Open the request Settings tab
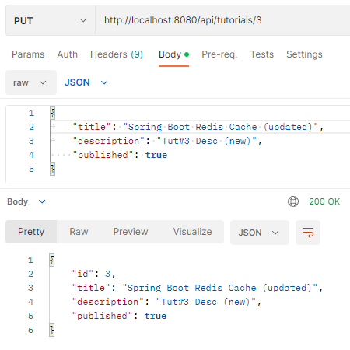 [304, 54]
